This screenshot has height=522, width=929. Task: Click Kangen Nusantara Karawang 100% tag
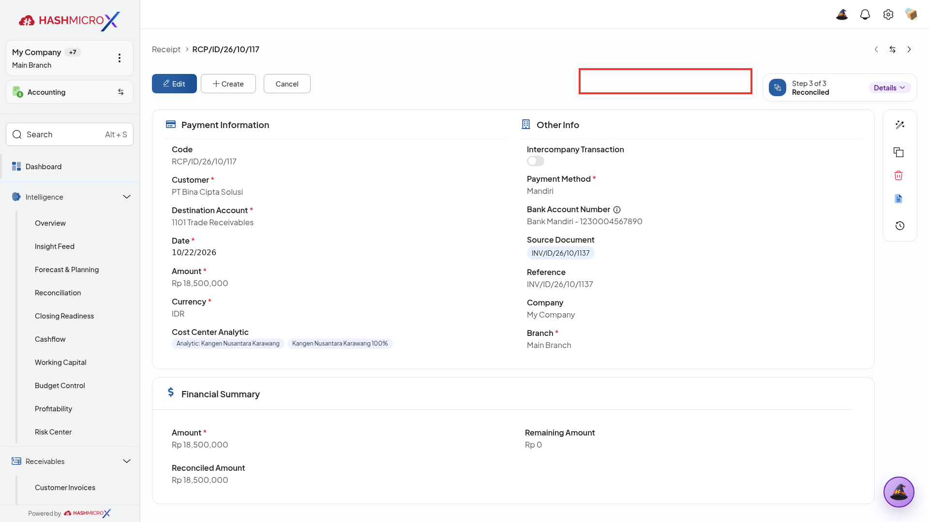pyautogui.click(x=340, y=344)
